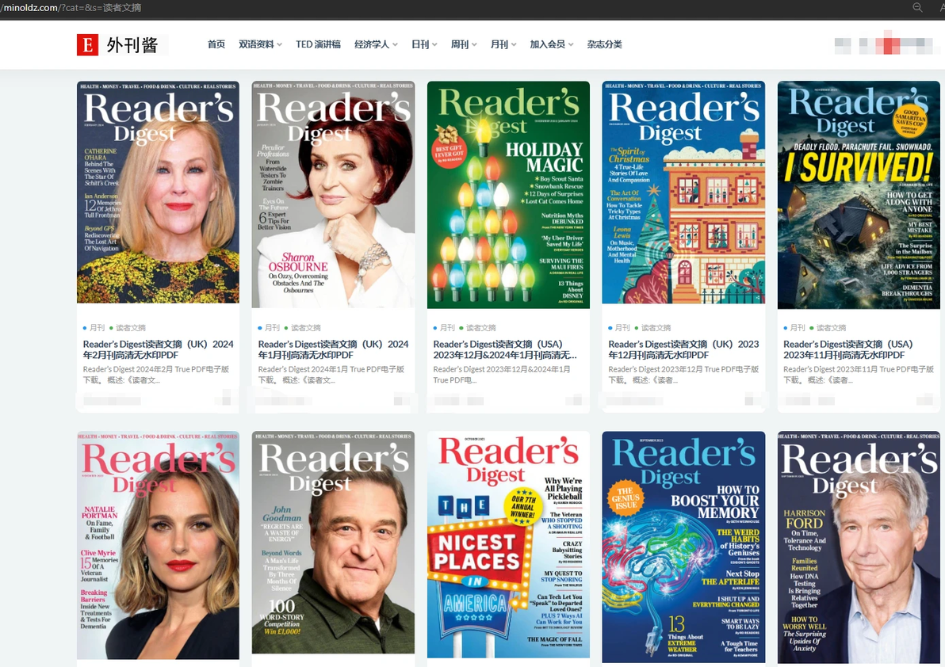This screenshot has height=667, width=945.
Task: Click 月刊 tag under the January 2024 card
Action: click(x=273, y=327)
